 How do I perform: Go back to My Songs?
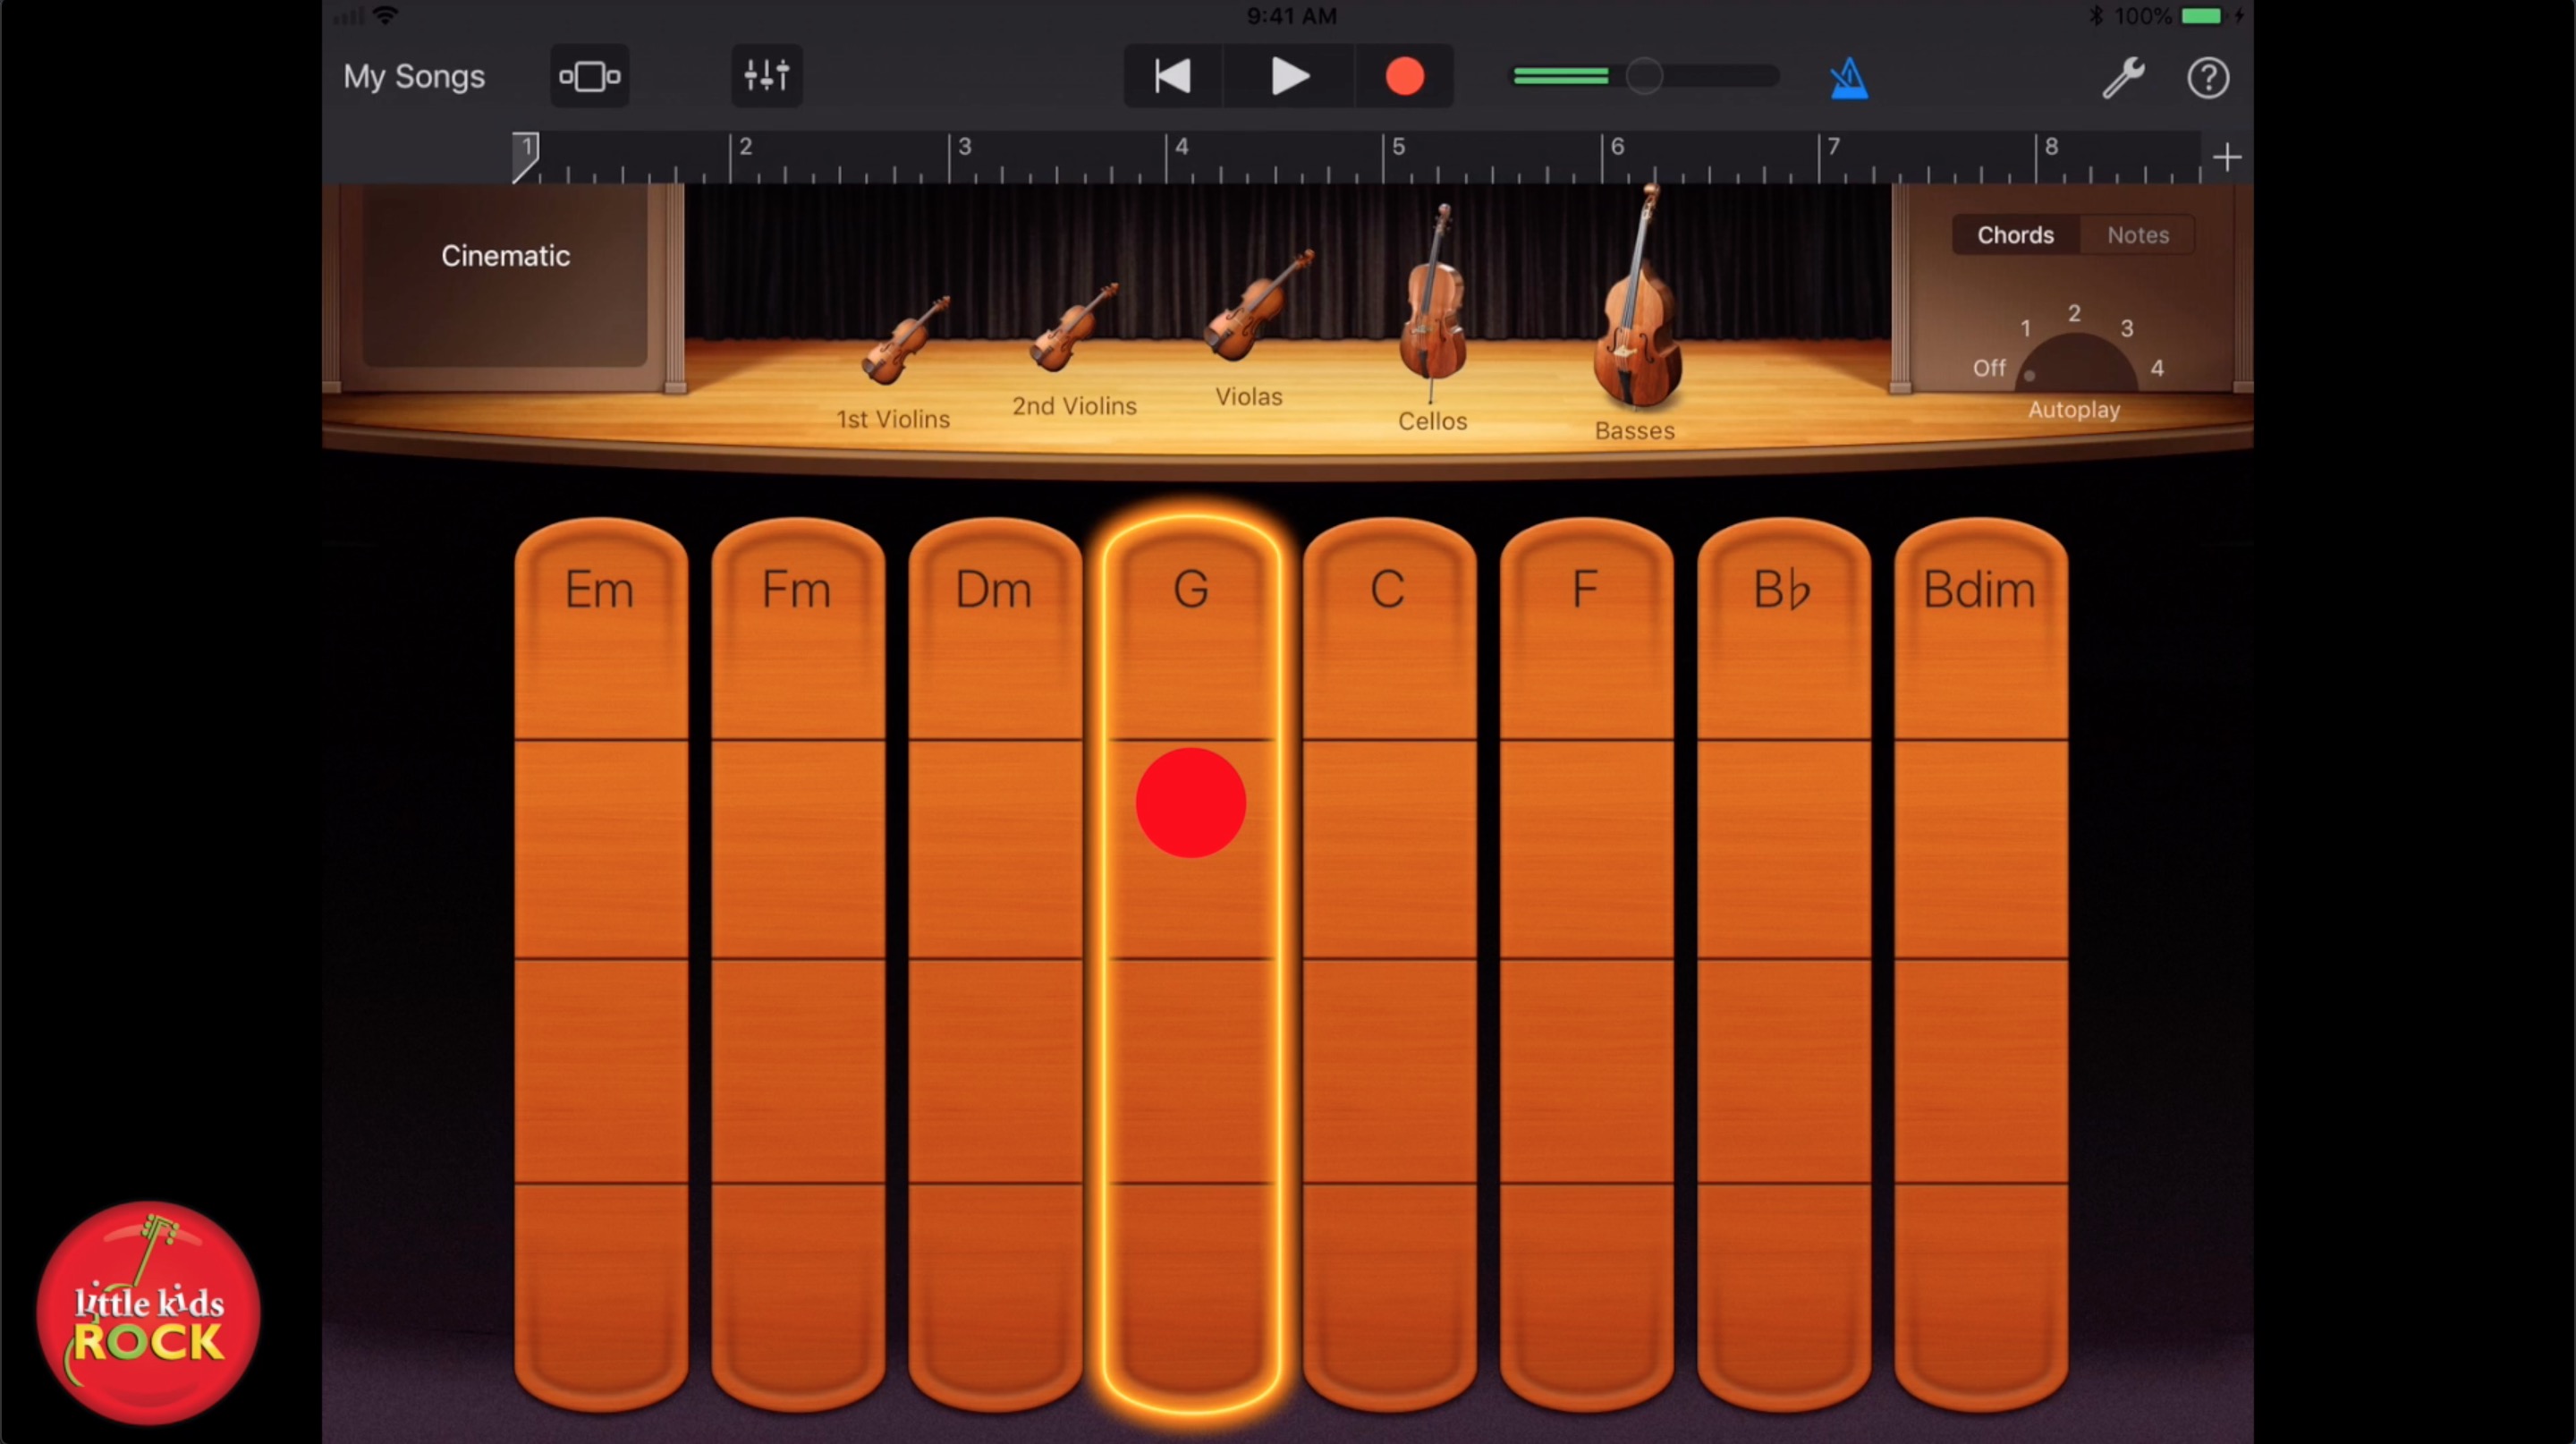click(x=413, y=76)
